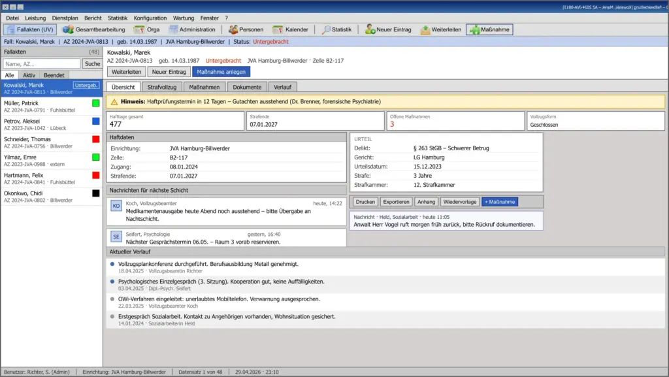The height and width of the screenshot is (377, 669).
Task: Select Petrov, Aleksei in case list
Action: 52,124
